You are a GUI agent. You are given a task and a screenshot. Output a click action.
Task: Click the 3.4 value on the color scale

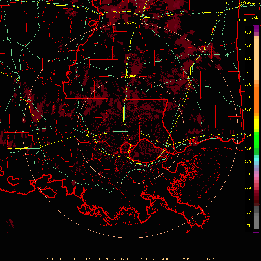248,136
